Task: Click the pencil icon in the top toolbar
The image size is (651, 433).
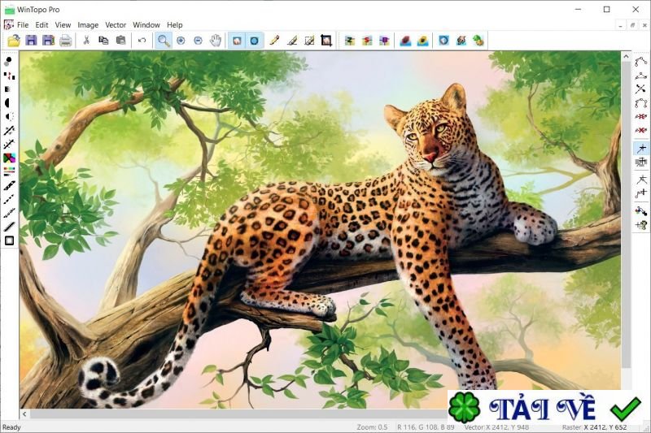Action: (274, 40)
